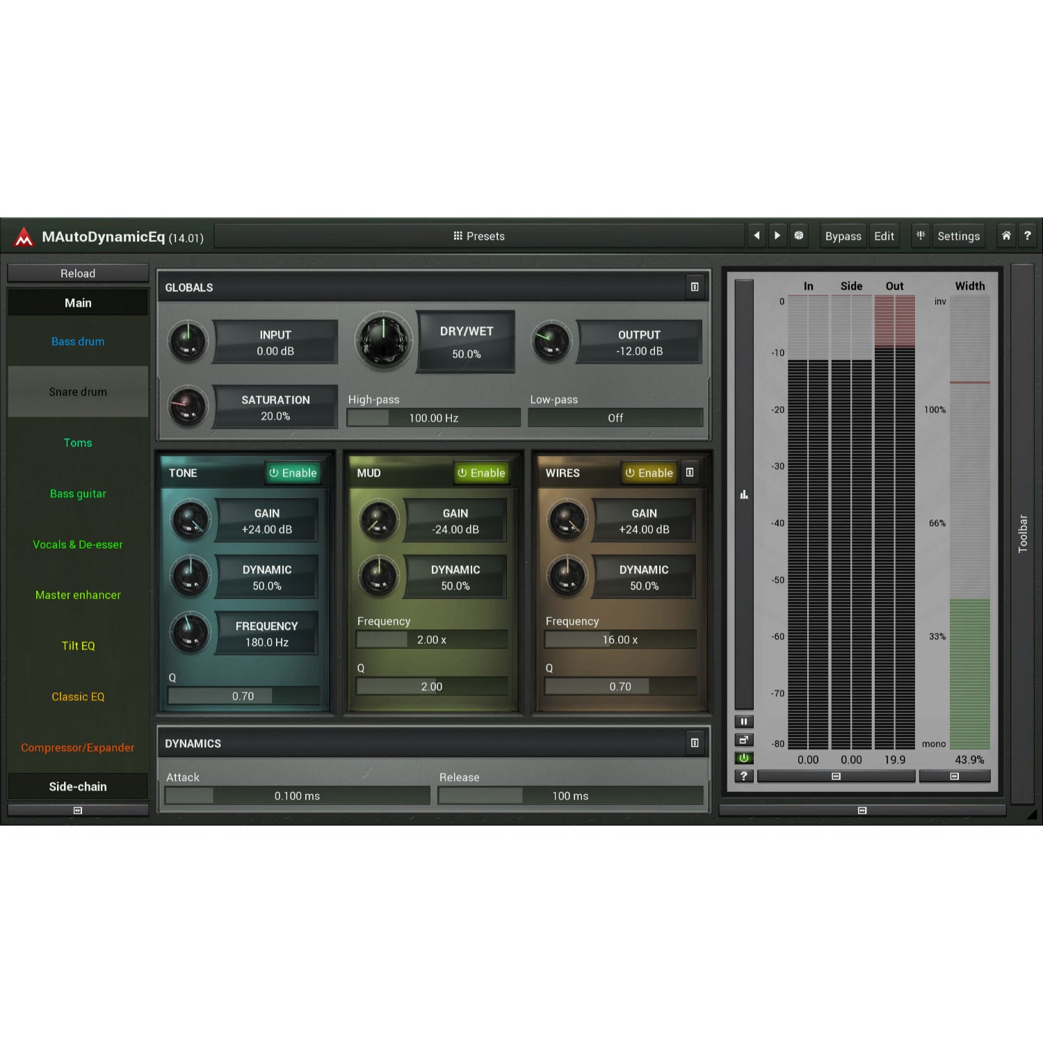Click the Reload button
This screenshot has width=1043, height=1043.
pyautogui.click(x=78, y=273)
